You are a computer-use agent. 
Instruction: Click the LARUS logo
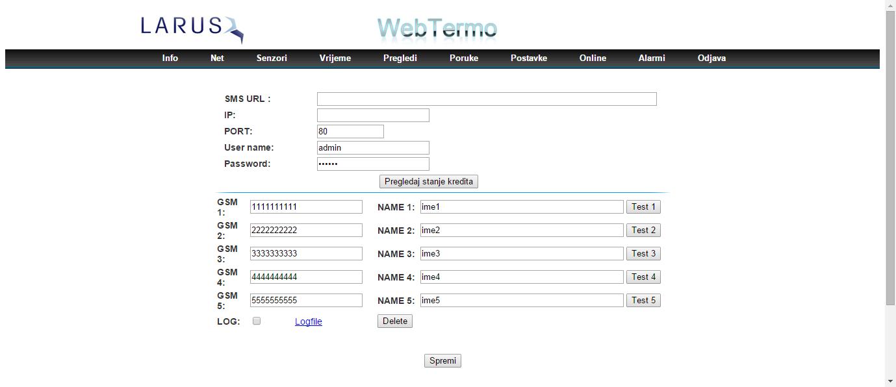pos(192,28)
